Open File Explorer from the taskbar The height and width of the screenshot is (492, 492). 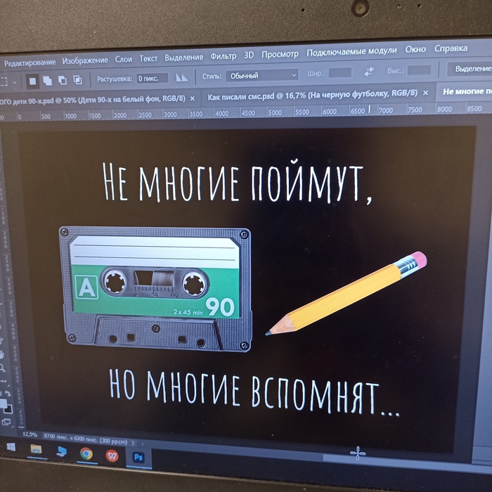[36, 449]
